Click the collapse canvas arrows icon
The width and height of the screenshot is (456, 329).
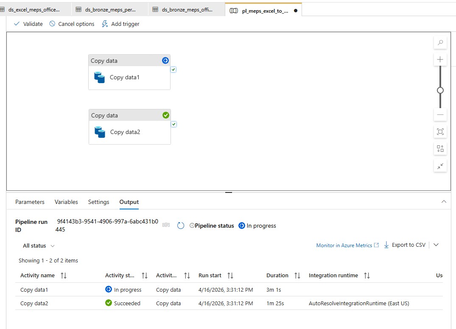pyautogui.click(x=440, y=166)
